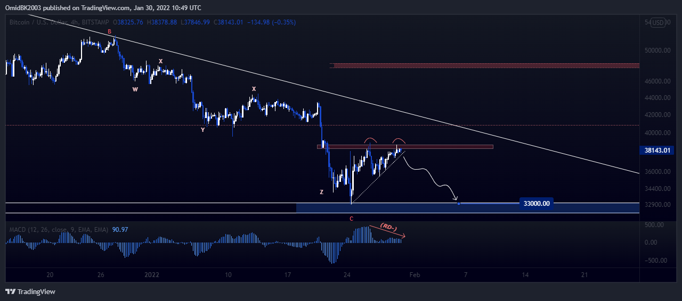Click the 0.00 MACD axis label
The width and height of the screenshot is (682, 301).
coord(651,243)
